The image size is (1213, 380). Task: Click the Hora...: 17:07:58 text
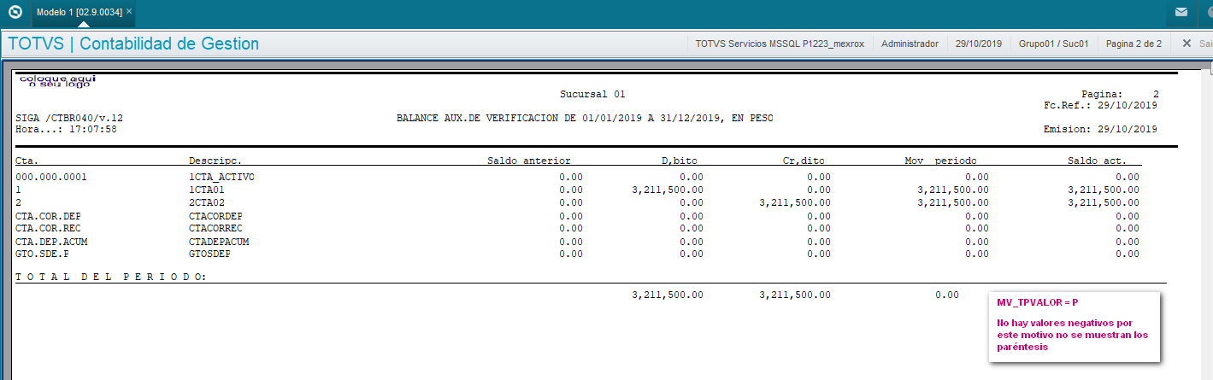pyautogui.click(x=67, y=129)
